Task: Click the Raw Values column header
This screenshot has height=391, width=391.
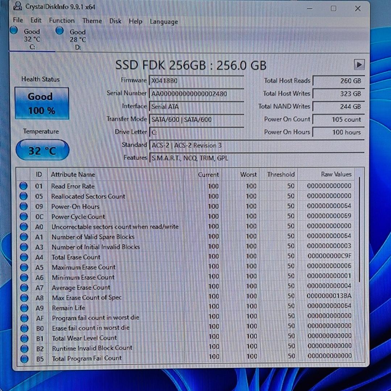Action: pyautogui.click(x=326, y=174)
